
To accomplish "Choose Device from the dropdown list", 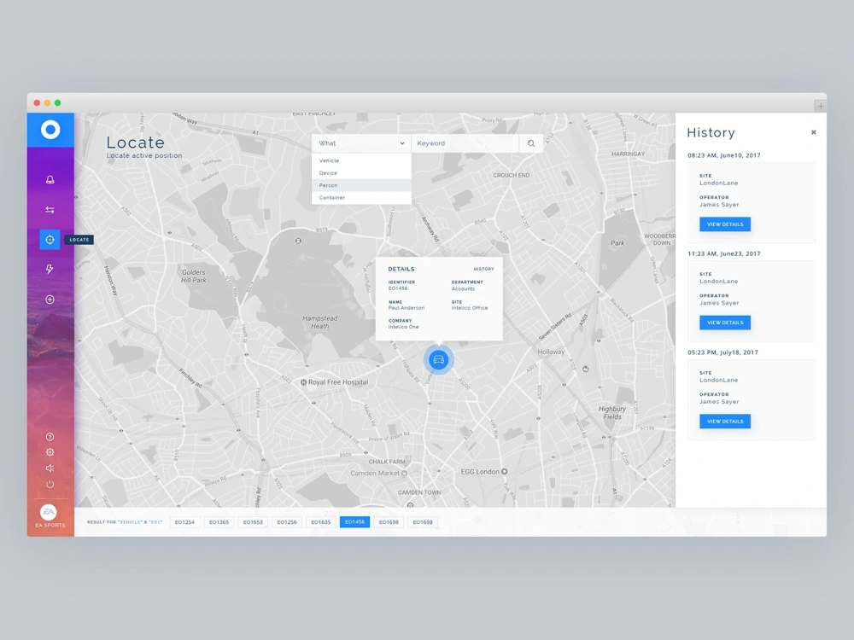I will (x=361, y=173).
